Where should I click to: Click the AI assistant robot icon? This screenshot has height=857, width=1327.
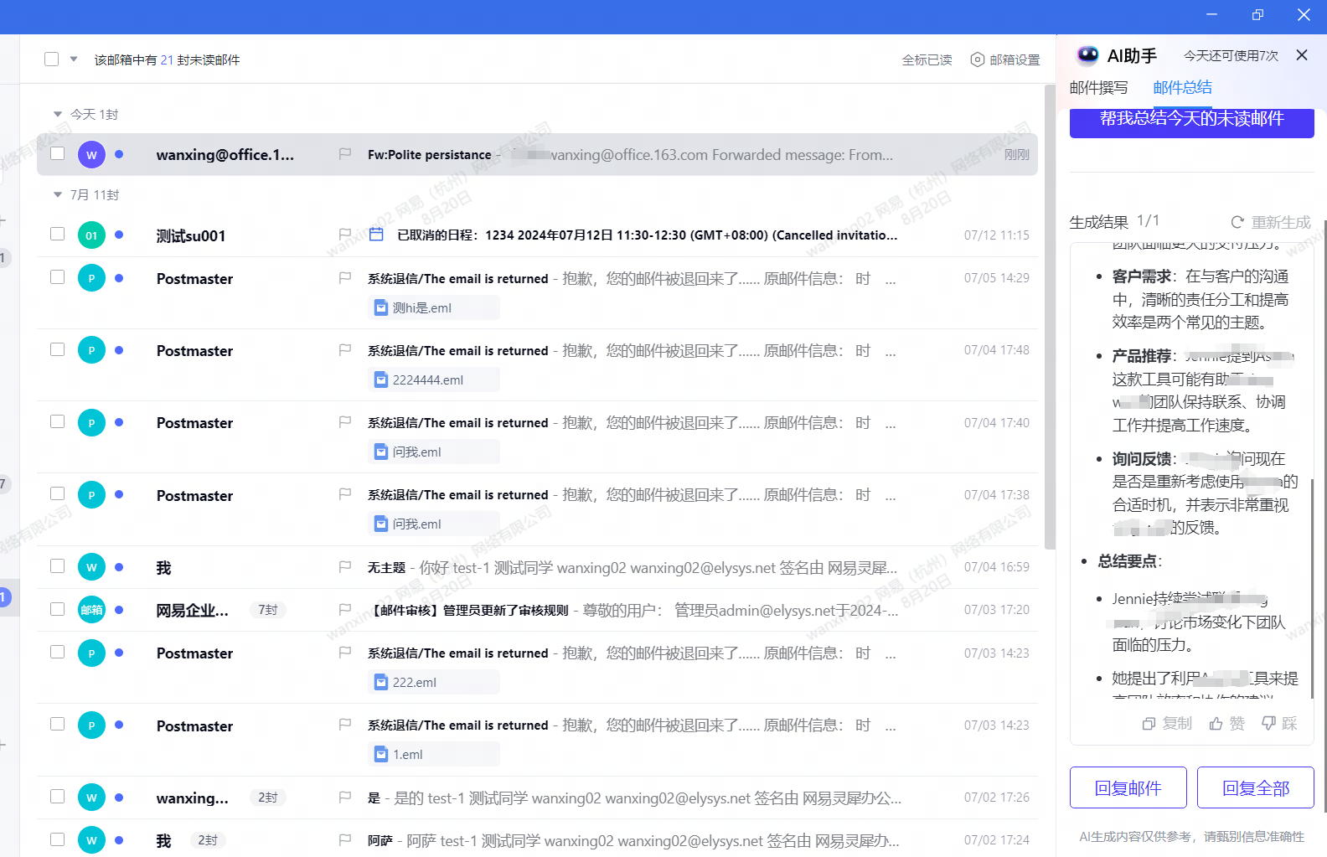coord(1087,55)
